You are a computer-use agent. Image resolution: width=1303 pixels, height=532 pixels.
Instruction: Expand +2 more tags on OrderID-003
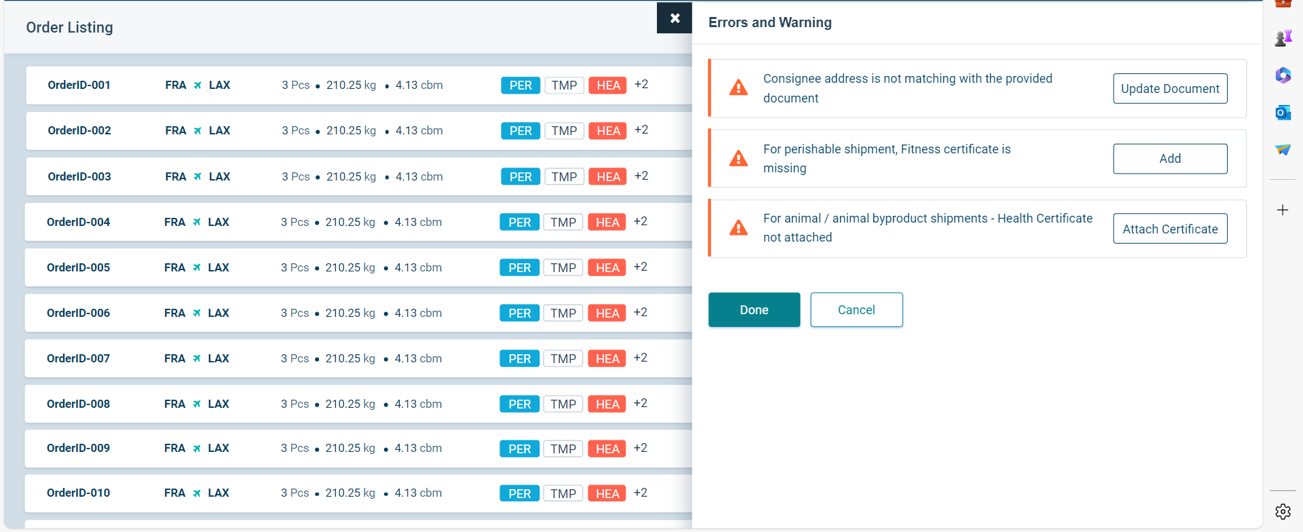(x=641, y=176)
